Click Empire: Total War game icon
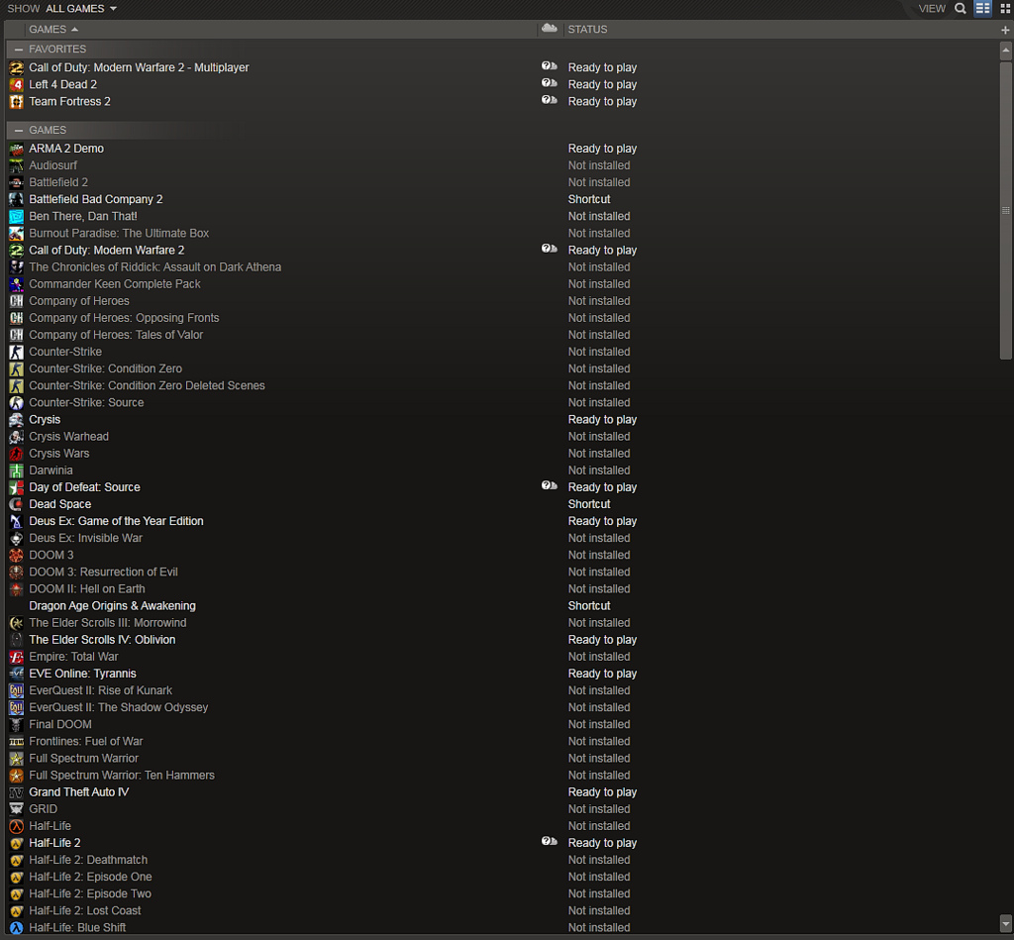The width and height of the screenshot is (1014, 940). click(x=16, y=657)
